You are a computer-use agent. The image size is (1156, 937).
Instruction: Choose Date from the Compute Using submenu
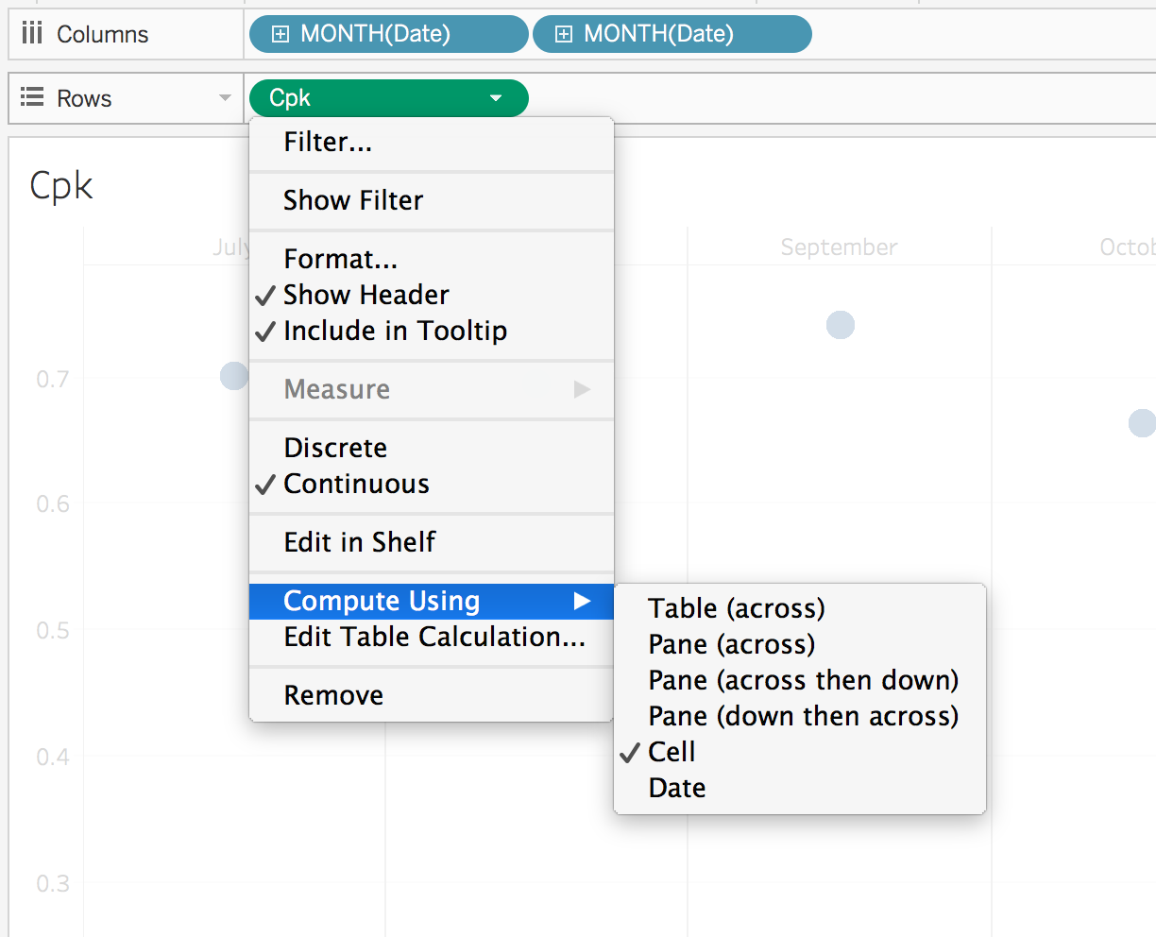[676, 788]
